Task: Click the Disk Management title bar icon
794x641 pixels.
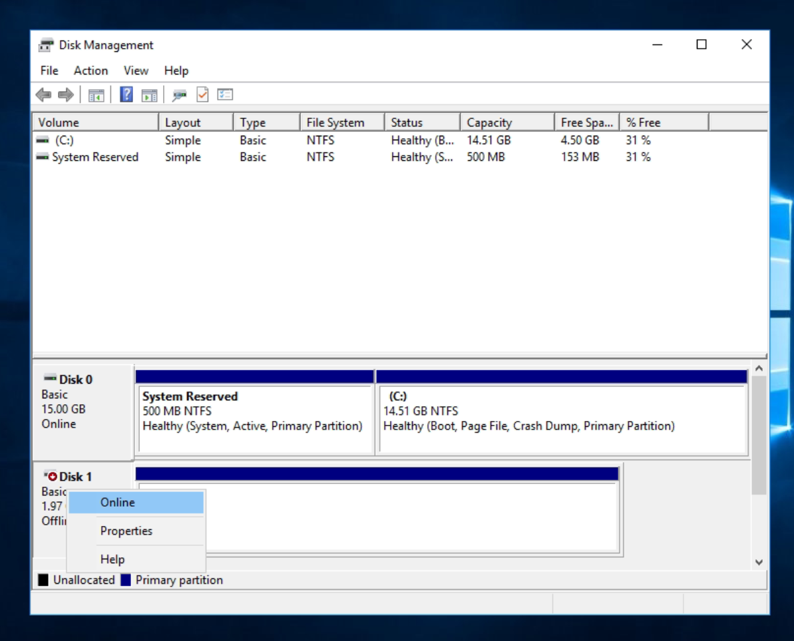Action: pos(45,45)
